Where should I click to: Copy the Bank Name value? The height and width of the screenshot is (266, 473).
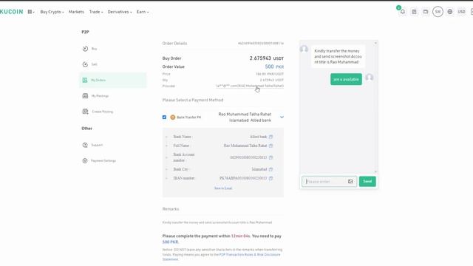click(x=270, y=137)
